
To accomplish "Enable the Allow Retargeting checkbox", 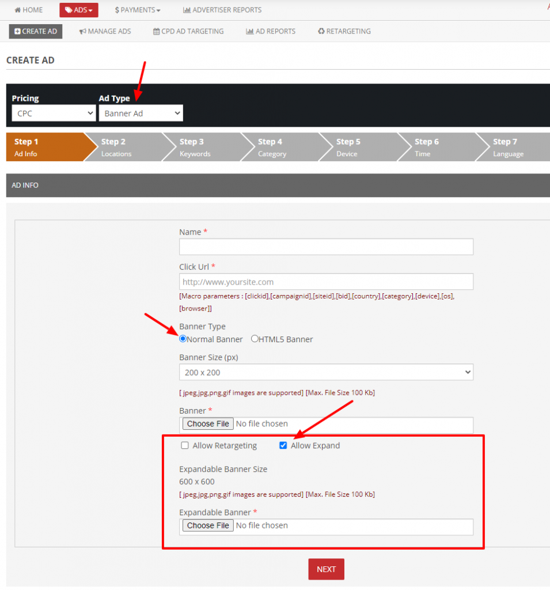I will click(184, 445).
